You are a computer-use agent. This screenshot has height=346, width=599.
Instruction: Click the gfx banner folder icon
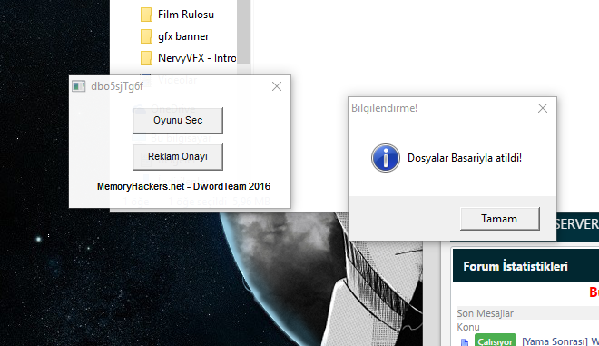pos(146,36)
